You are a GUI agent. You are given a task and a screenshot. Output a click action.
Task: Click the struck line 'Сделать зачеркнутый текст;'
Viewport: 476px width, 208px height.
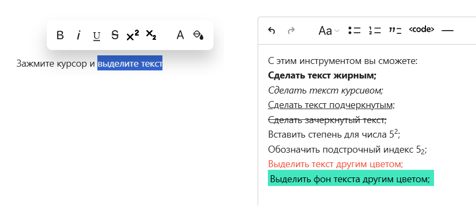pyautogui.click(x=327, y=120)
